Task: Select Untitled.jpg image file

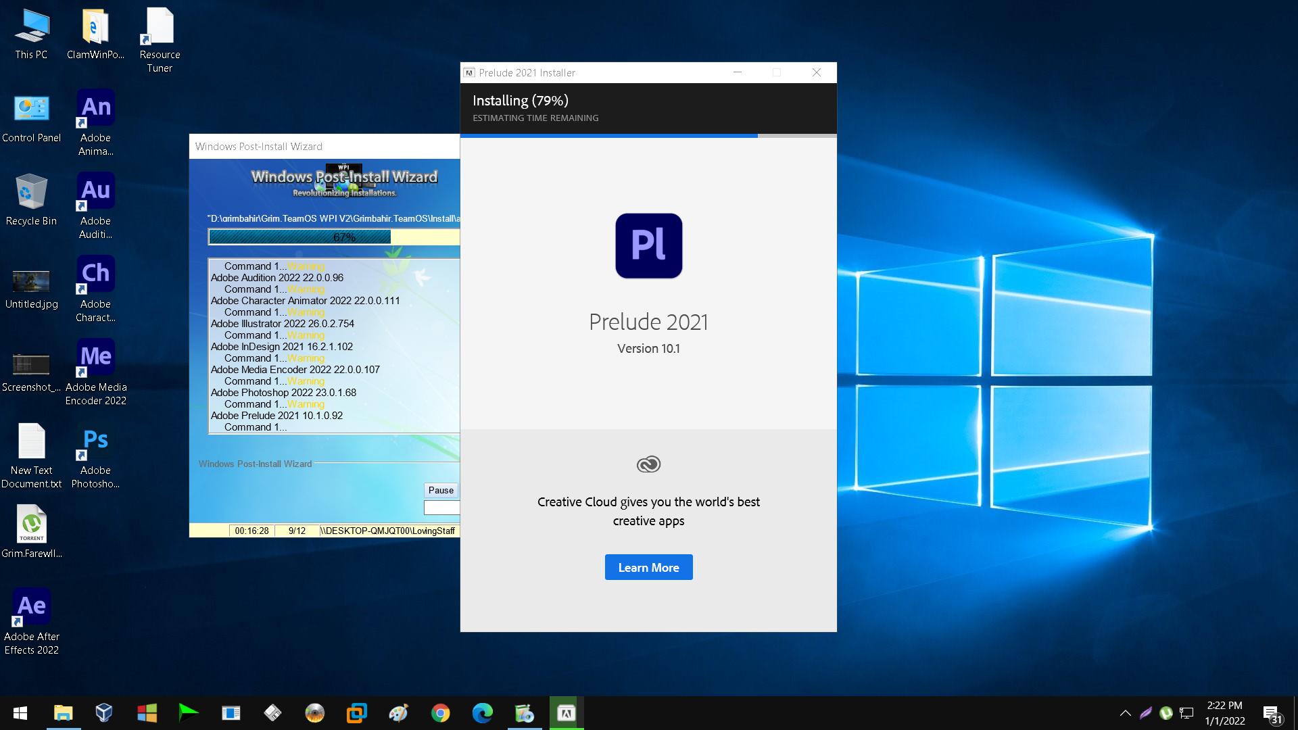Action: pos(31,288)
